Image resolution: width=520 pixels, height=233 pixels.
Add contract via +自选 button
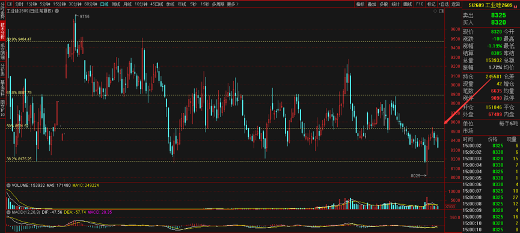pos(444,4)
